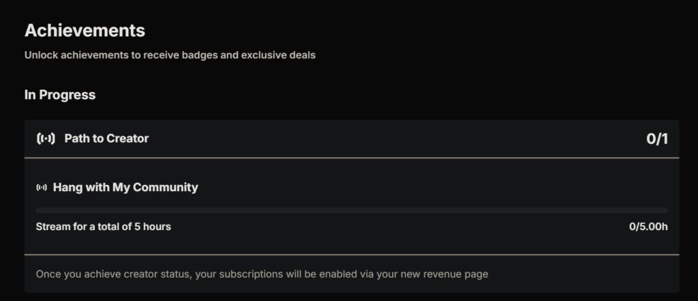The width and height of the screenshot is (698, 301).
Task: Click the 0/1 achievement counter
Action: (657, 139)
